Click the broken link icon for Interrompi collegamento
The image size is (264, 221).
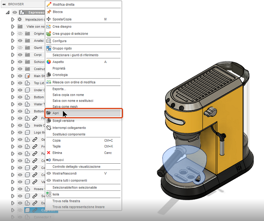[48, 128]
